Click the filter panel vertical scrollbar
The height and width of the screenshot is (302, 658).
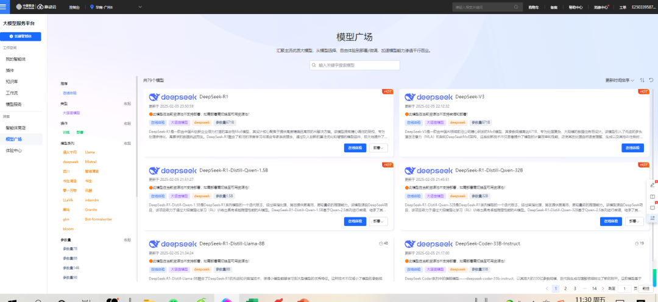coord(137,136)
